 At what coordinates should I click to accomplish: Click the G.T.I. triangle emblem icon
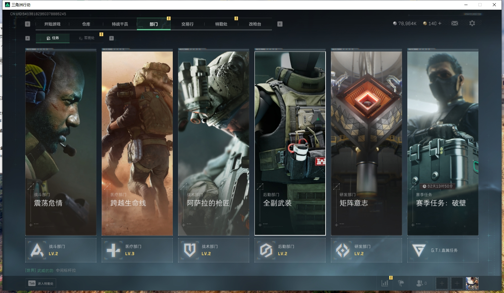(419, 250)
